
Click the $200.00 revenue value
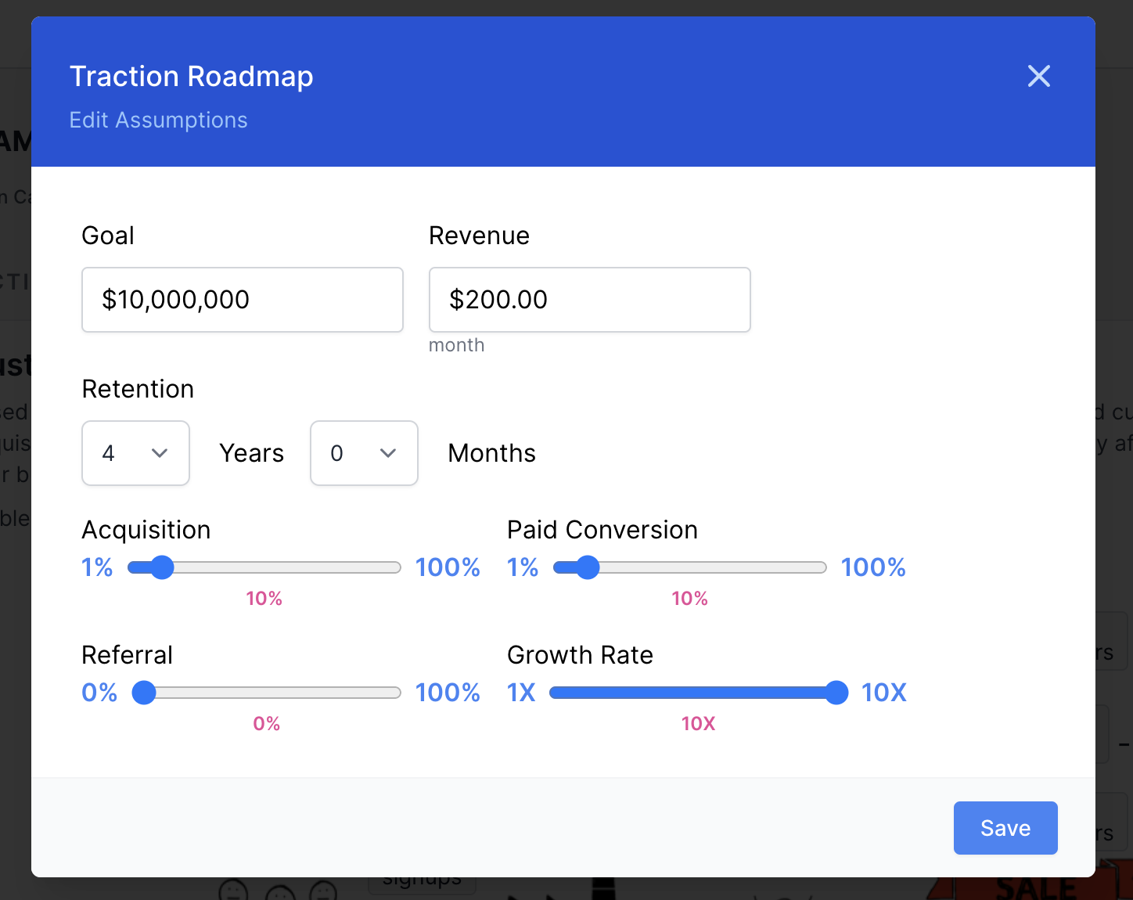tap(498, 300)
